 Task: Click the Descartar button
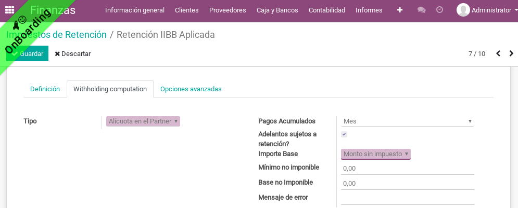pyautogui.click(x=73, y=53)
